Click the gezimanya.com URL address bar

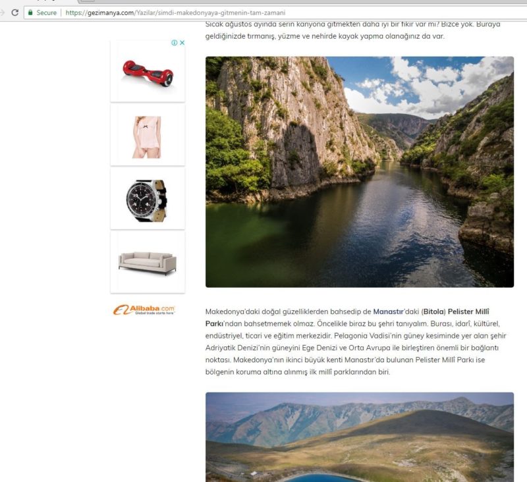[x=275, y=13]
